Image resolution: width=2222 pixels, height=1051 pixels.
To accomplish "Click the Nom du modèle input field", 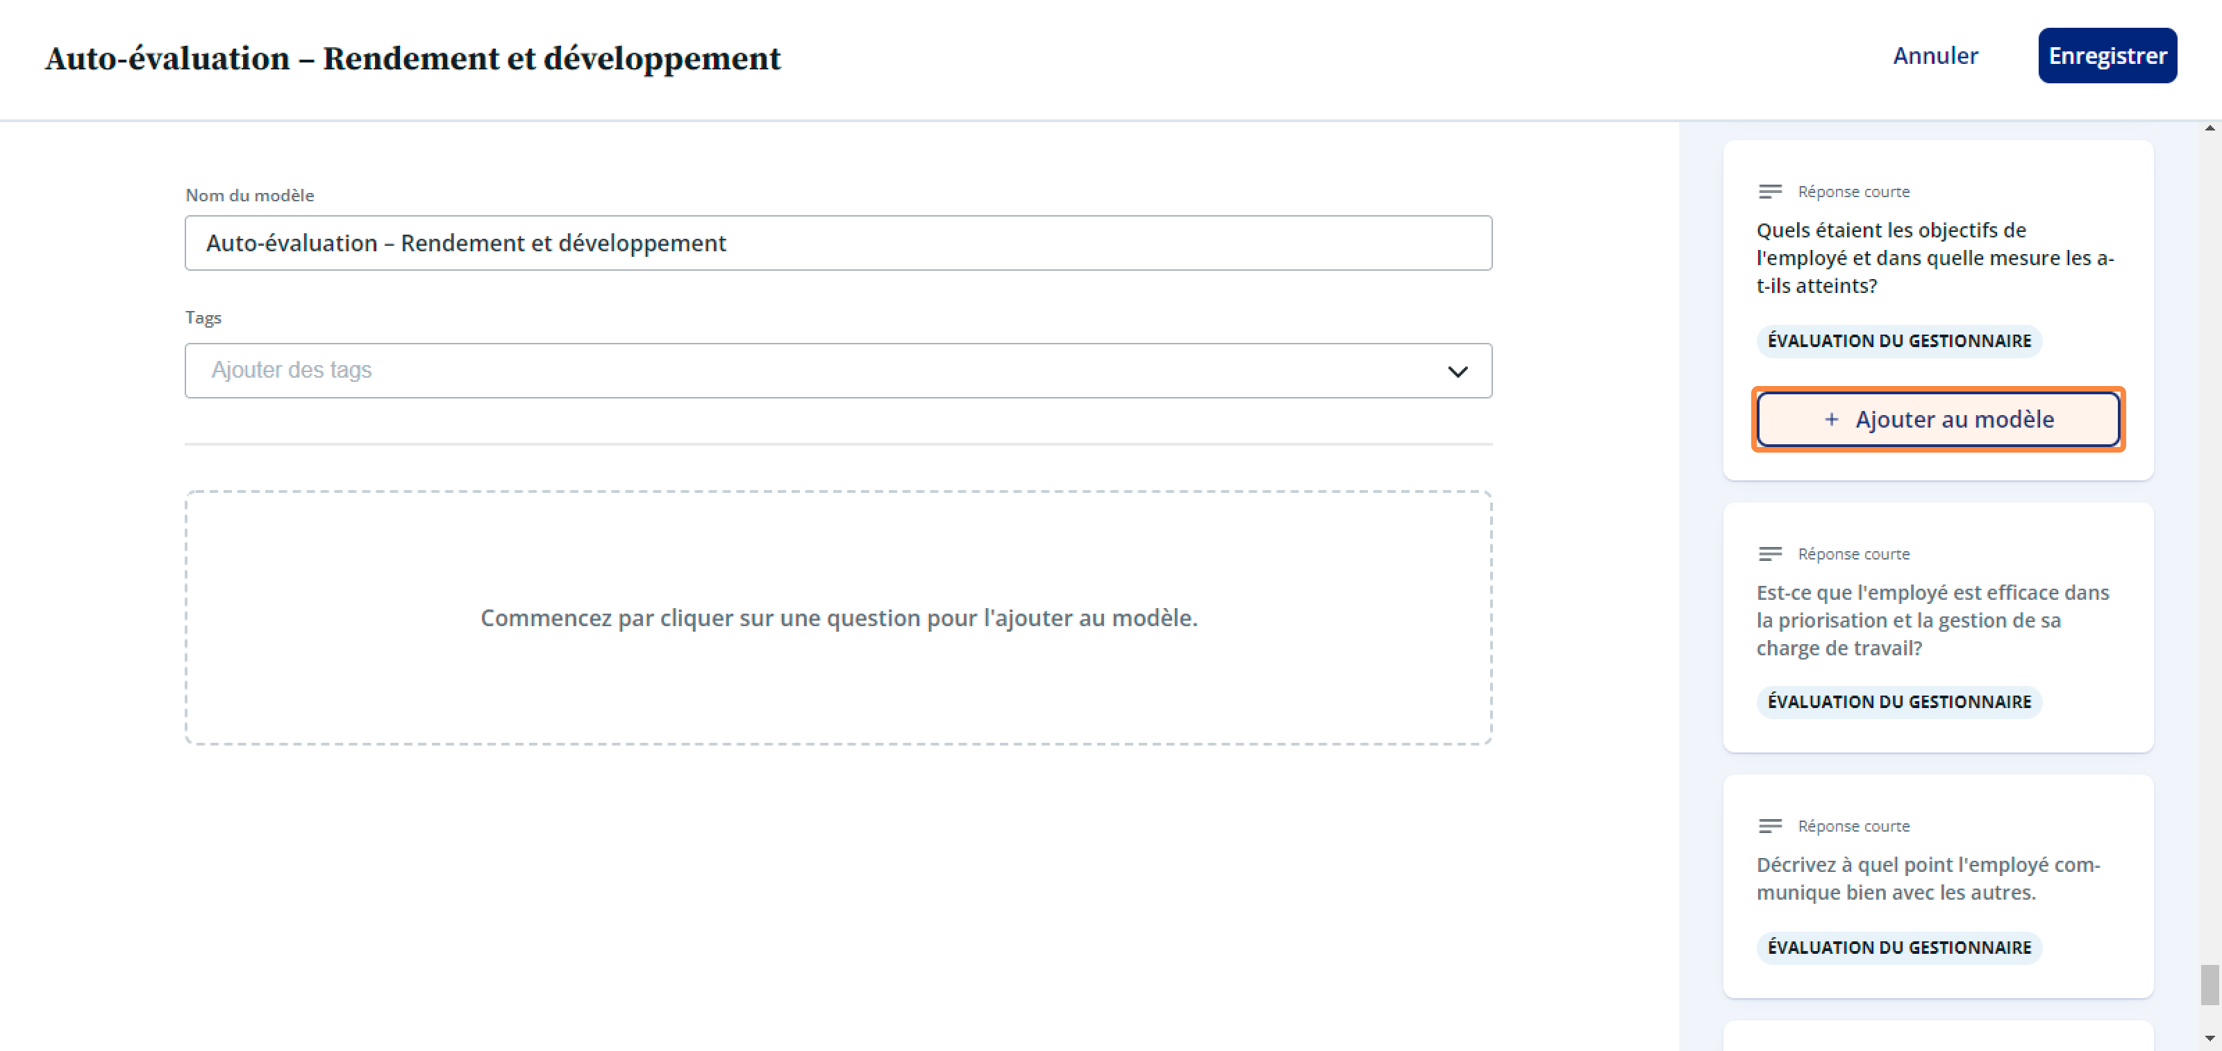I will click(x=837, y=243).
